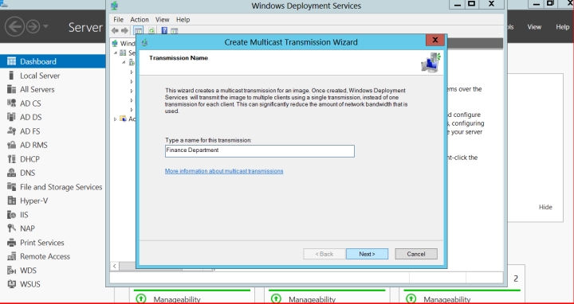This screenshot has width=574, height=304.
Task: Click the Dashboard icon in sidebar
Action: (x=11, y=61)
